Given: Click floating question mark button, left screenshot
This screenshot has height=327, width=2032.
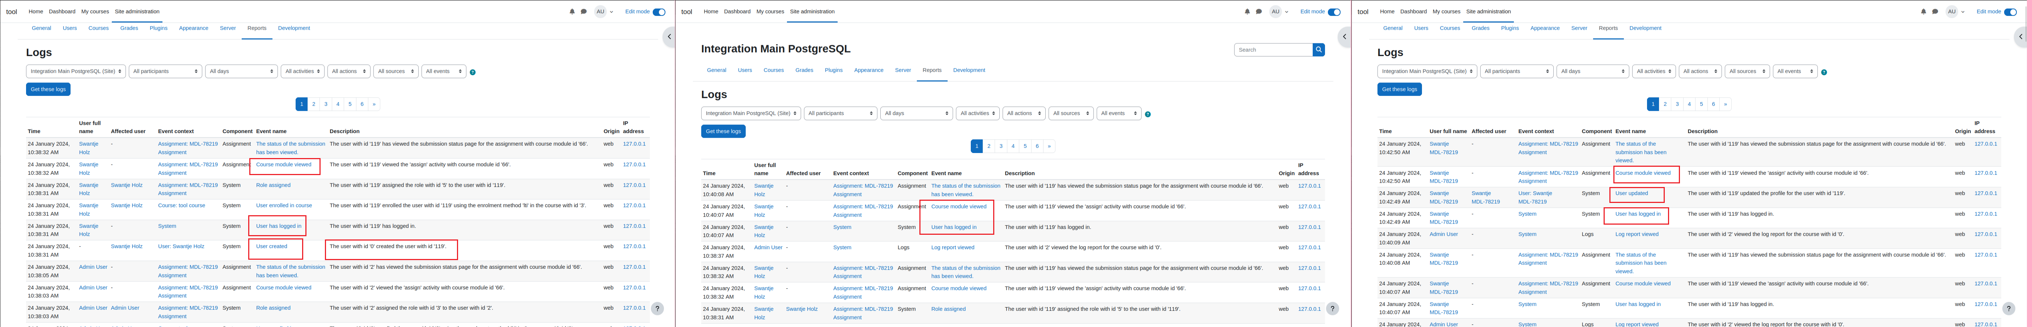Looking at the screenshot, I should [x=657, y=309].
